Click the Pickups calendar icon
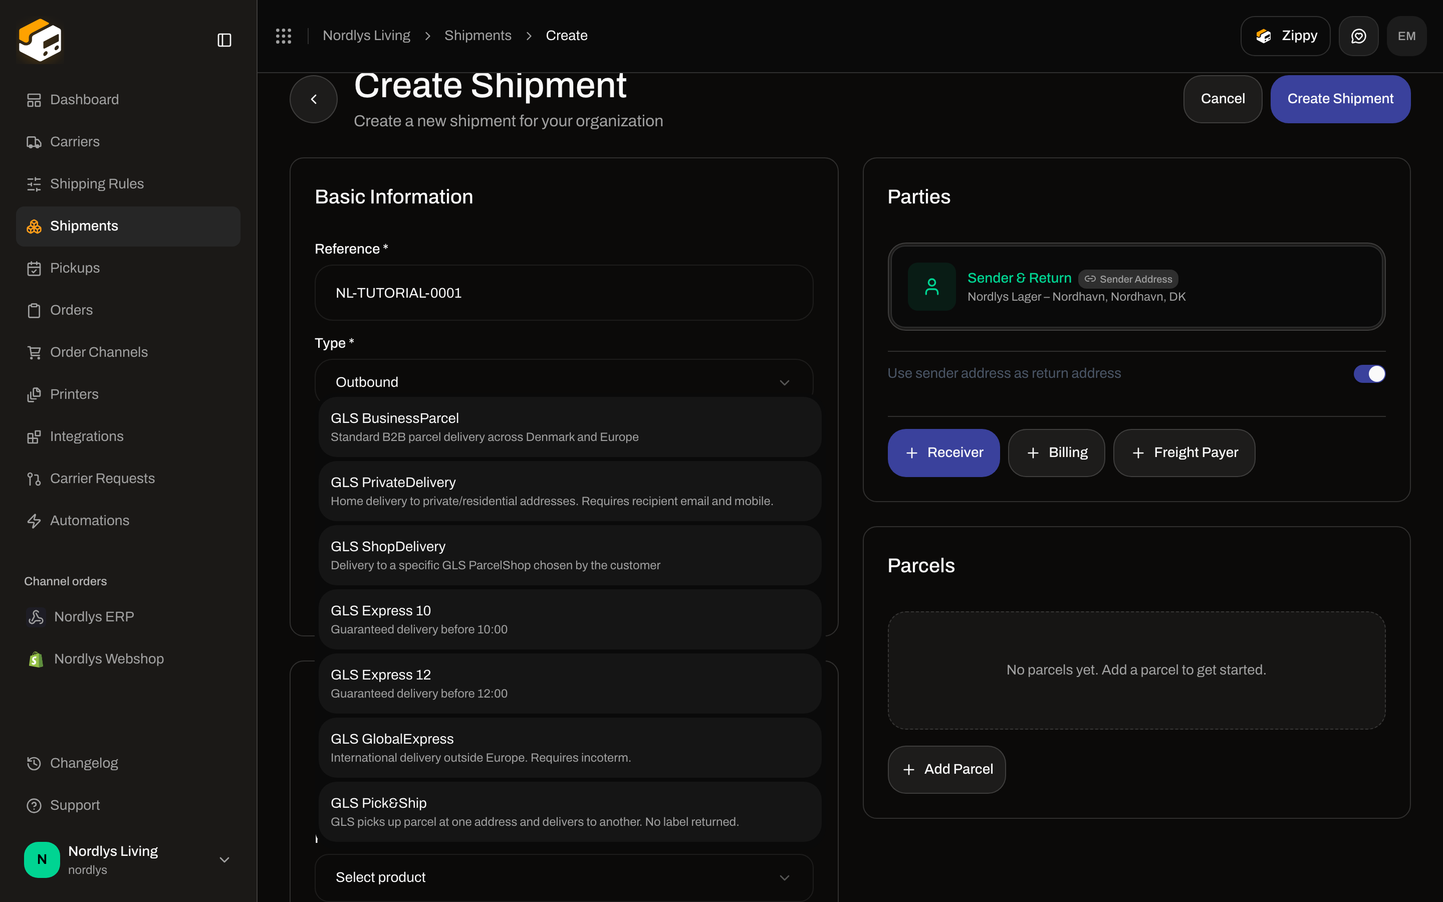 34,269
